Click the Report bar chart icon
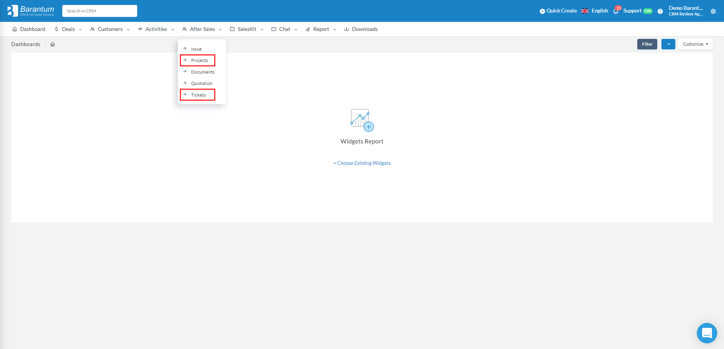This screenshot has width=724, height=349. (308, 29)
